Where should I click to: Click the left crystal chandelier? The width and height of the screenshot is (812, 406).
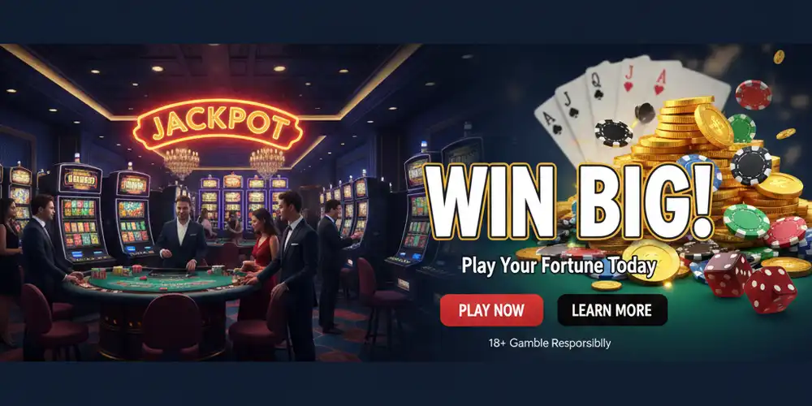181,162
